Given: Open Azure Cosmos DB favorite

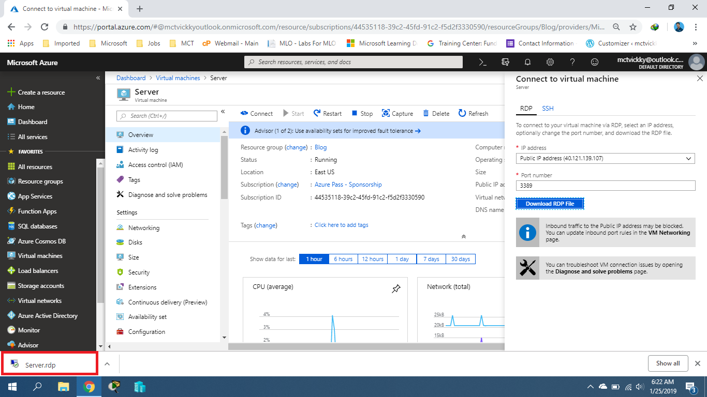Looking at the screenshot, I should pyautogui.click(x=36, y=241).
